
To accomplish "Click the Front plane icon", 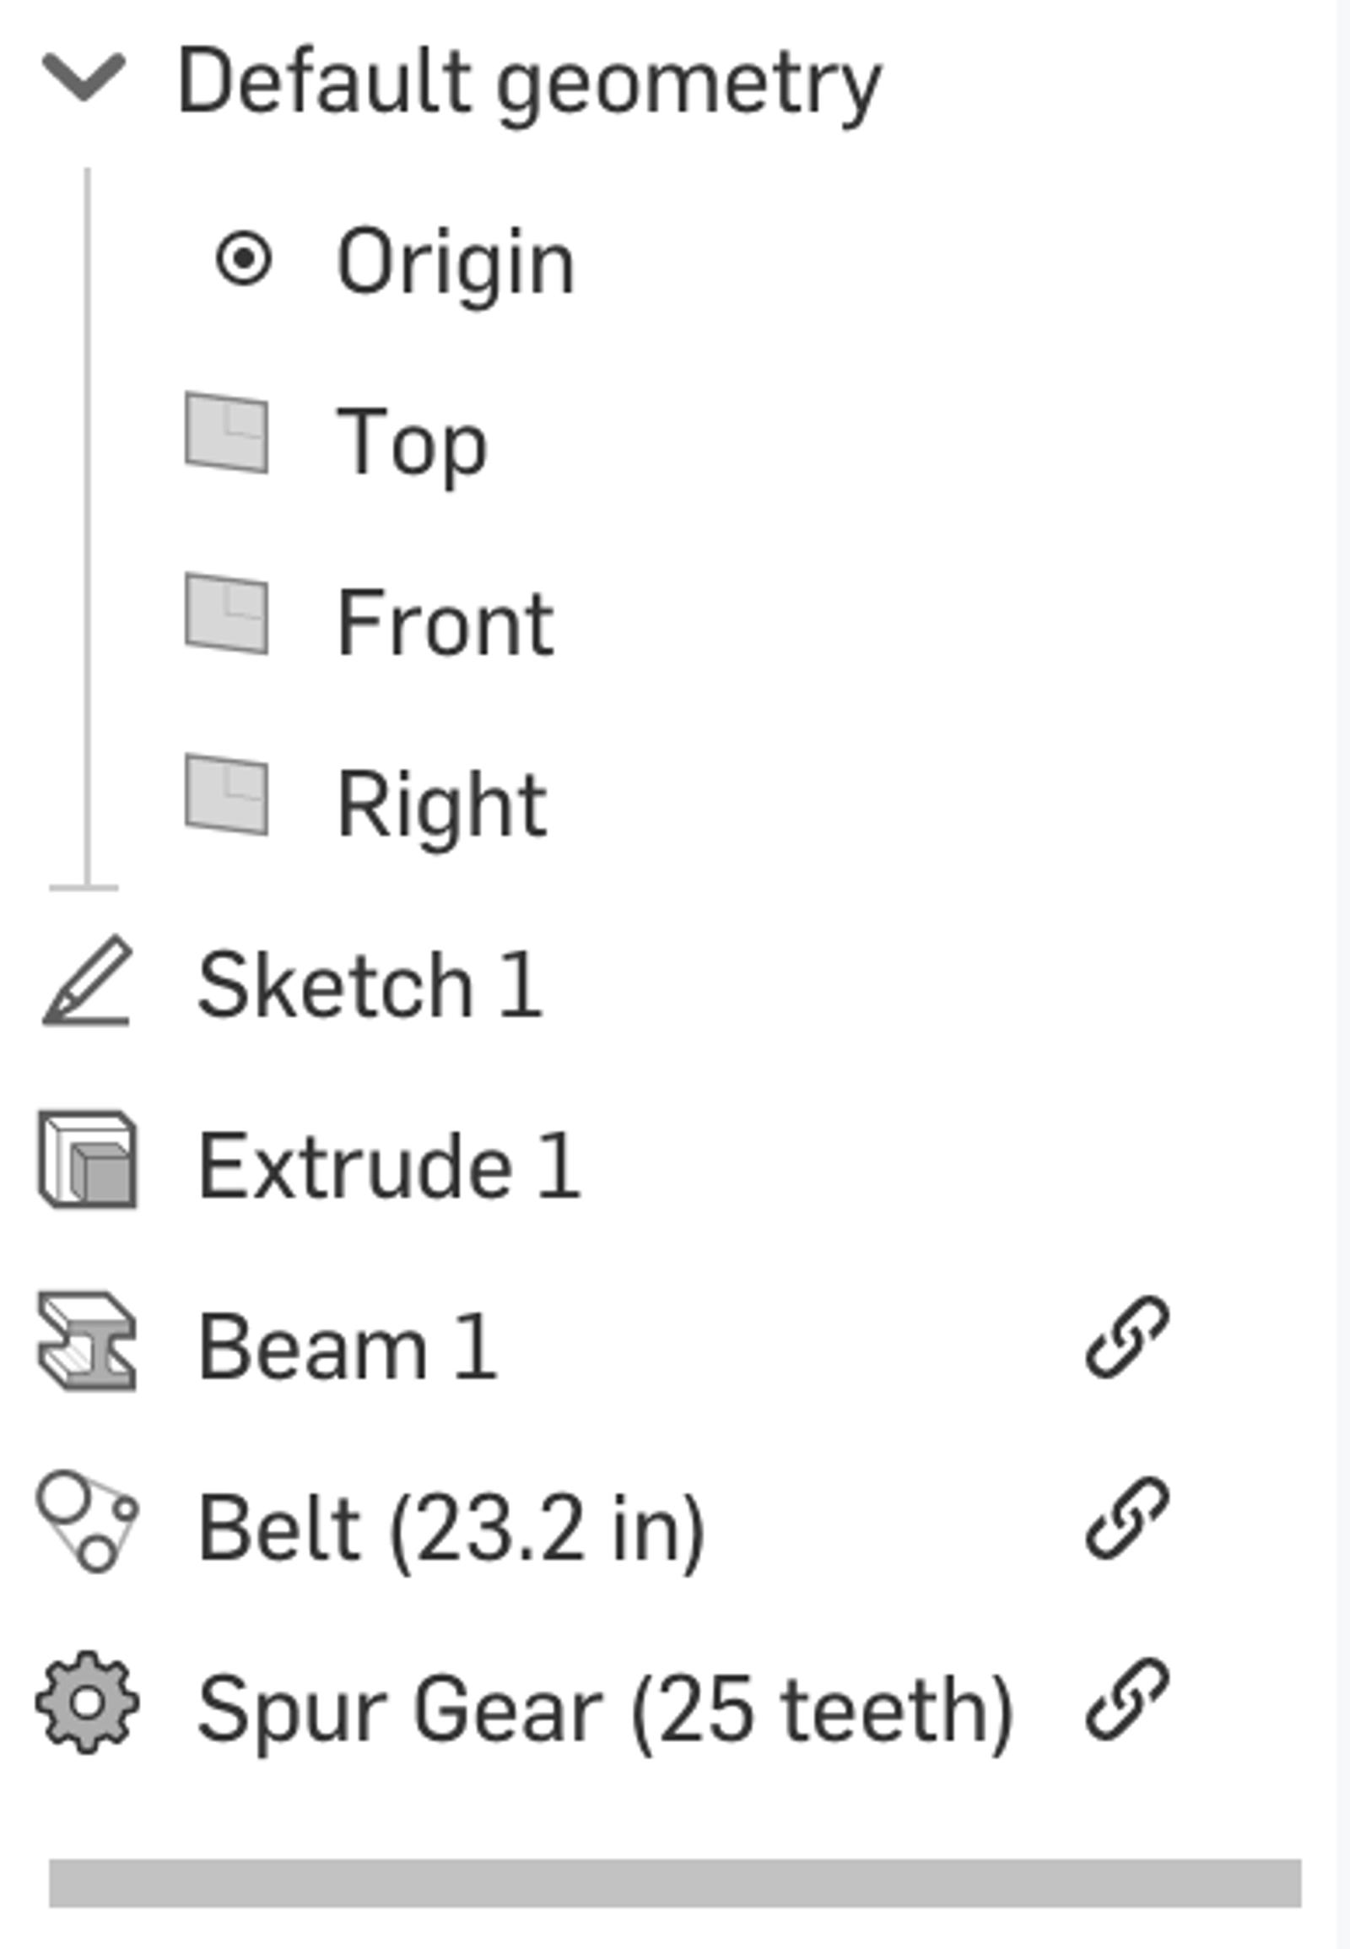I will [x=227, y=614].
